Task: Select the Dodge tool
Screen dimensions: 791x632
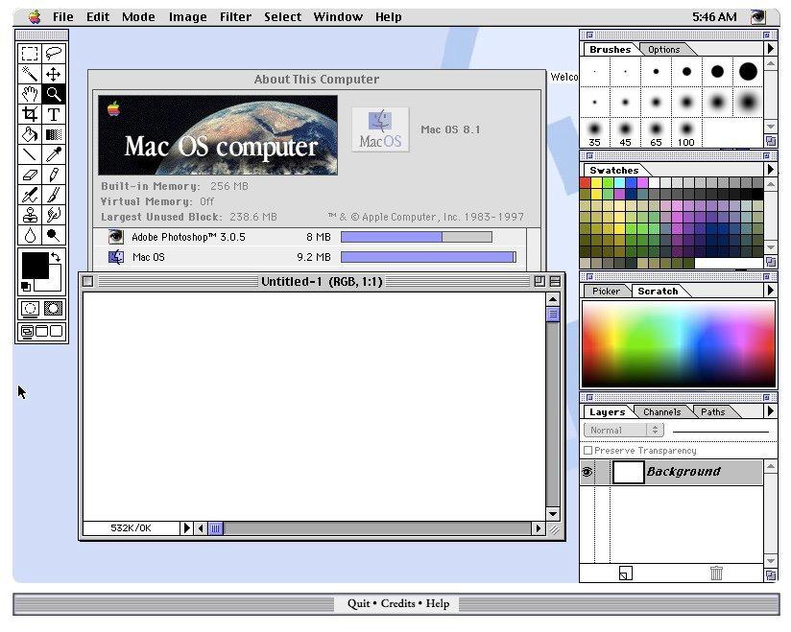Action: [54, 235]
